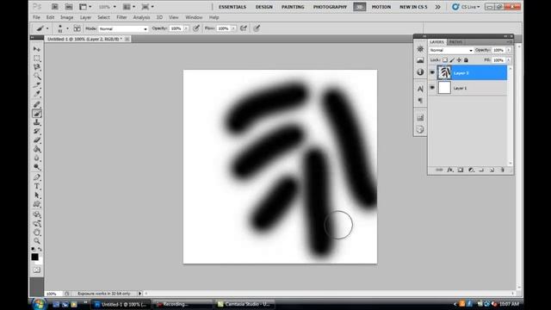The height and width of the screenshot is (310, 551).
Task: Open the CS Live menu
Action: point(466,7)
